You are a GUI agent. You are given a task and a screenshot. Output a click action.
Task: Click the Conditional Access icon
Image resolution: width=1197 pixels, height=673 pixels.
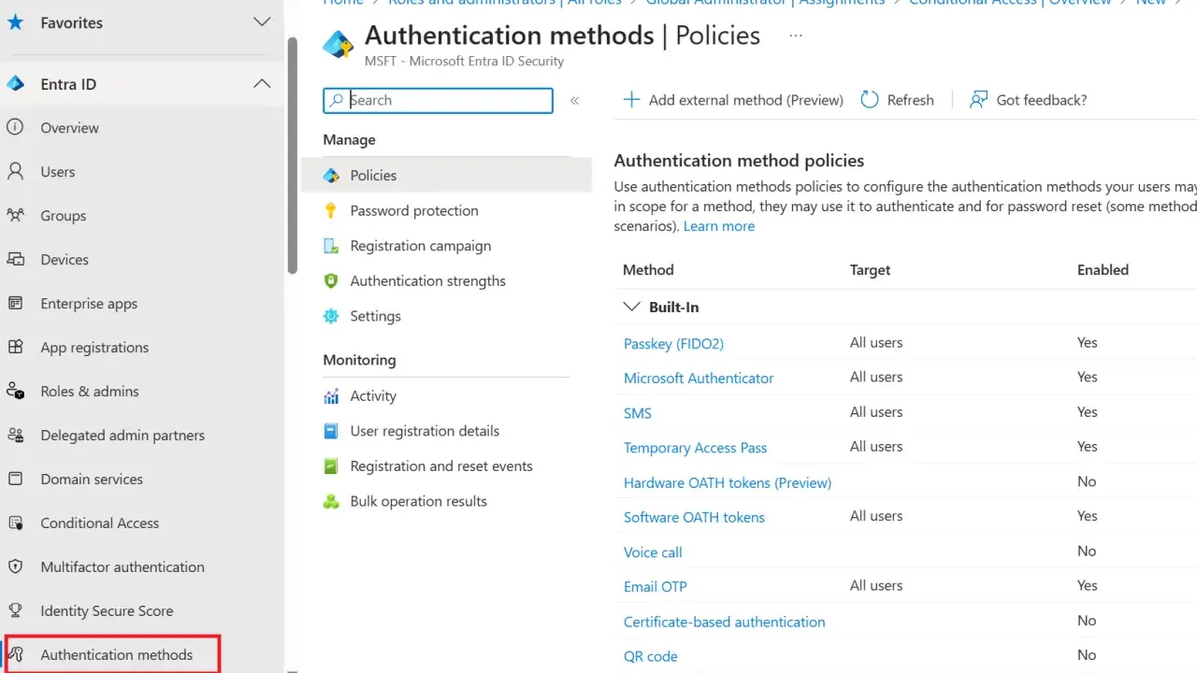(x=15, y=523)
